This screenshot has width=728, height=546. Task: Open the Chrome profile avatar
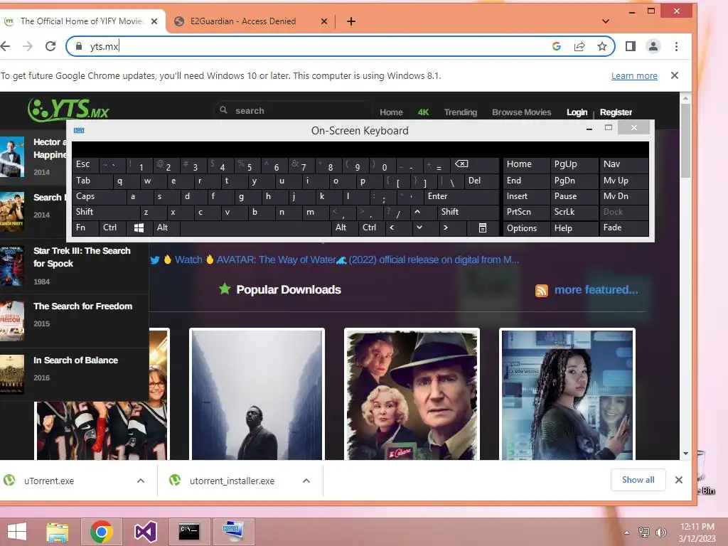coord(653,46)
